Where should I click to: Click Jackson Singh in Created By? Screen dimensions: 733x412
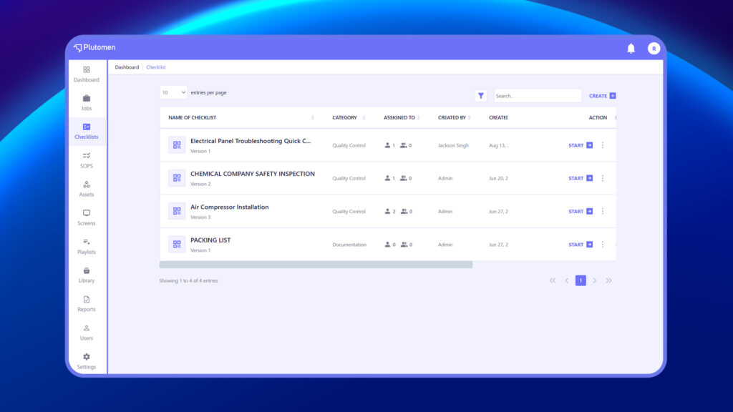[453, 145]
